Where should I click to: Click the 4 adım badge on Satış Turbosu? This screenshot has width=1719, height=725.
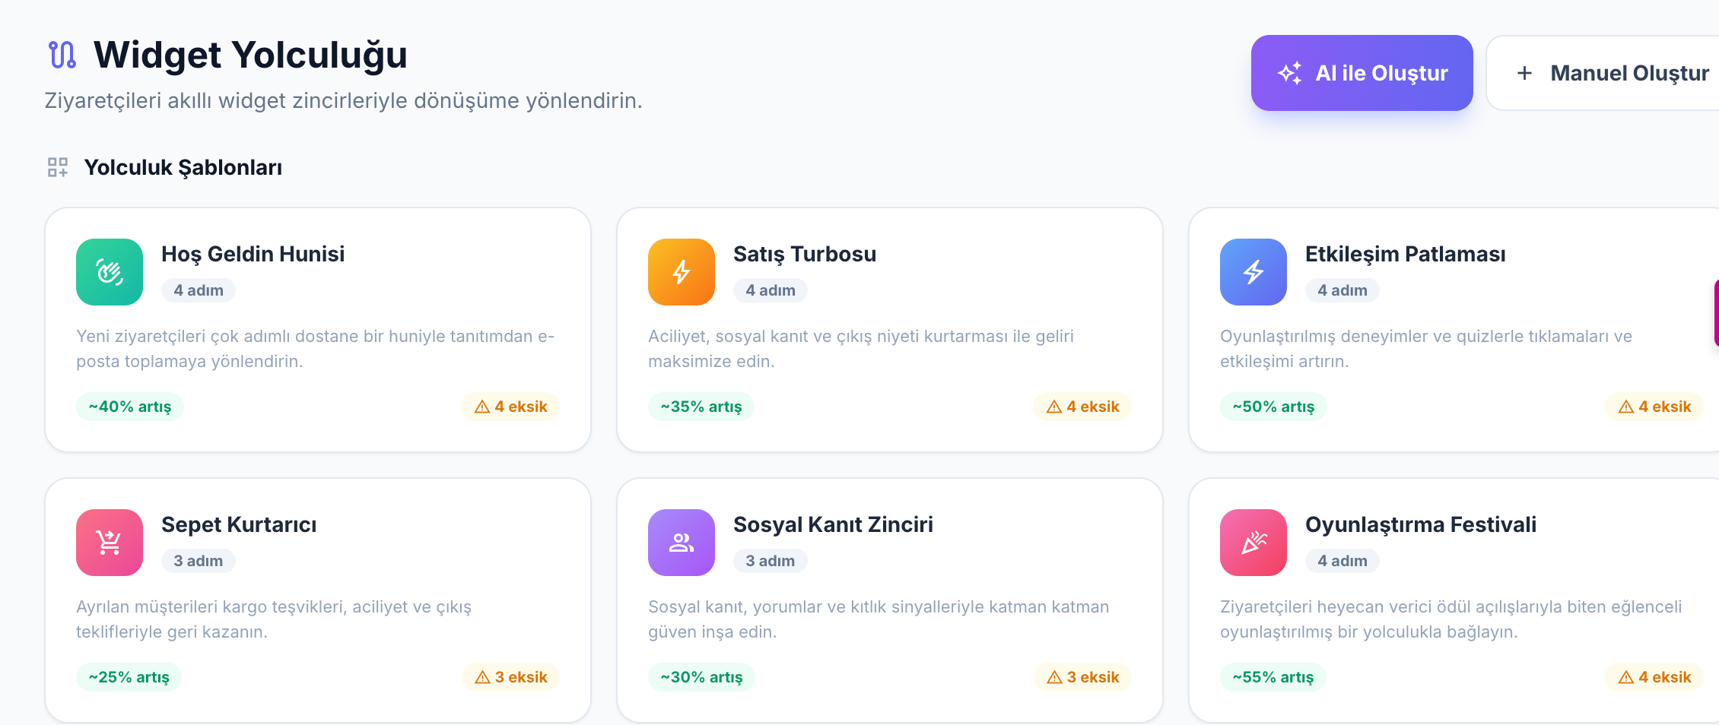tap(770, 290)
